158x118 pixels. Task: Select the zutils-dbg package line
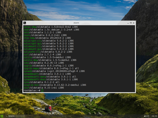(50, 60)
